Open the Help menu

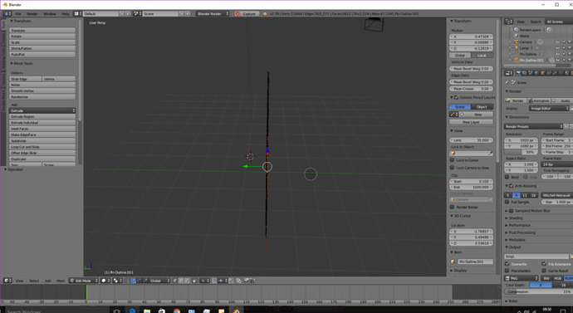(x=65, y=13)
